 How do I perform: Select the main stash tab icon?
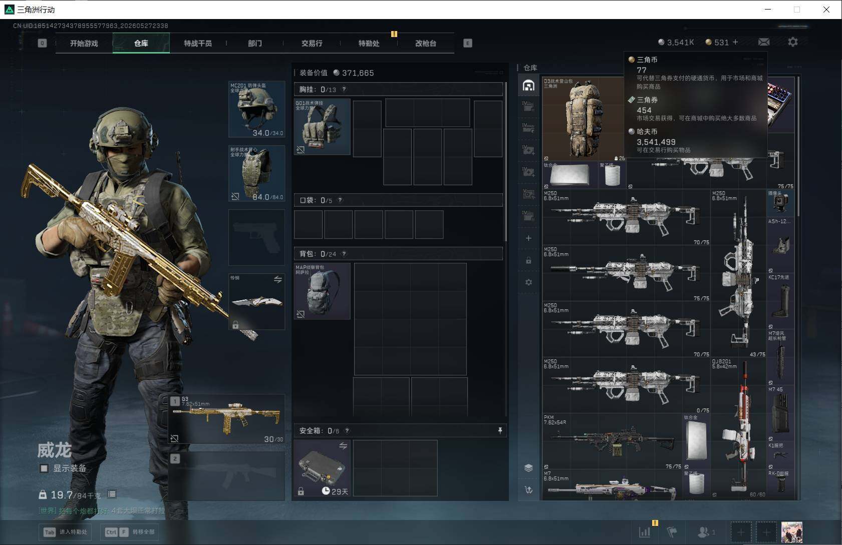pyautogui.click(x=528, y=86)
